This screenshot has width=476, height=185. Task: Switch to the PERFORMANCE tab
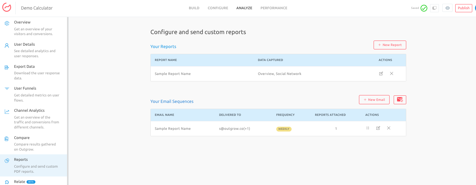coord(274,8)
